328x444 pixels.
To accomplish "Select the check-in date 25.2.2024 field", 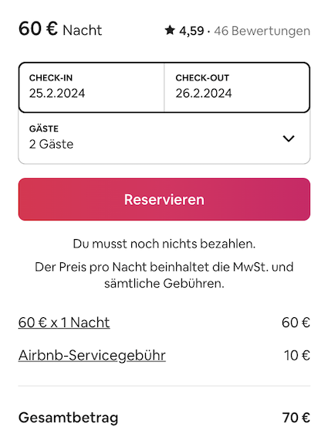I will click(91, 87).
